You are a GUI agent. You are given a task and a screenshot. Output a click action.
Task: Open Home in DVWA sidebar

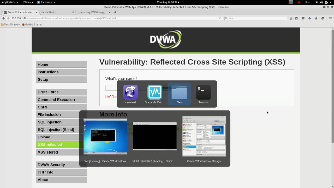coord(61,64)
